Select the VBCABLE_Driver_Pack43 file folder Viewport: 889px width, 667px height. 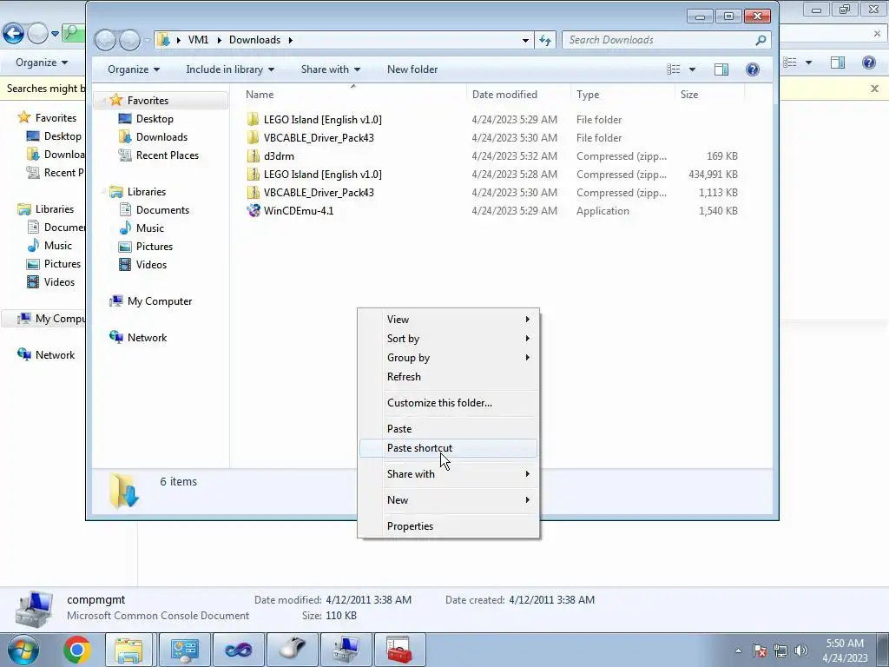click(318, 138)
